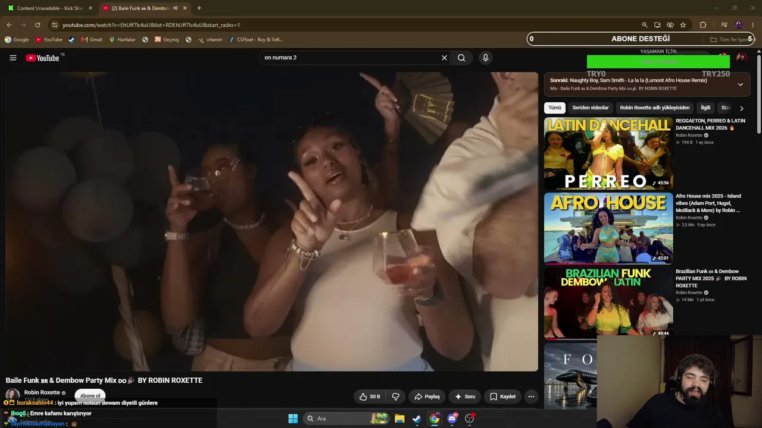Bookmark this page with the star icon

pos(683,25)
